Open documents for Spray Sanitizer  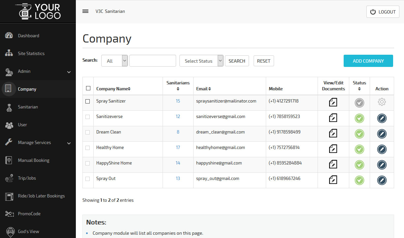(x=333, y=102)
